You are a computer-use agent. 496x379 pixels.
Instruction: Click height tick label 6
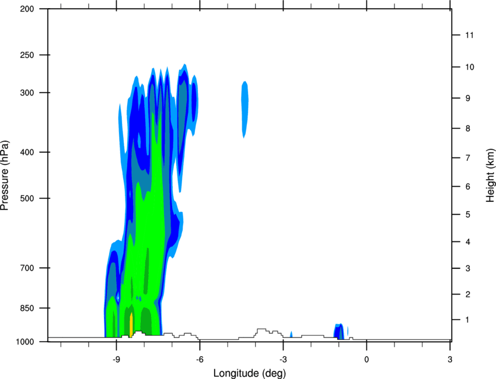pos(467,187)
